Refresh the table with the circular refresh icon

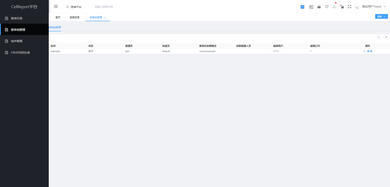[x=379, y=37]
